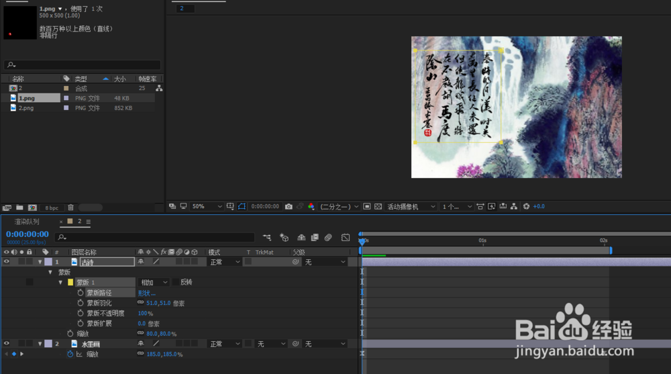Open the 1.png footage name dropdown arrow
The image size is (671, 374).
[60, 9]
